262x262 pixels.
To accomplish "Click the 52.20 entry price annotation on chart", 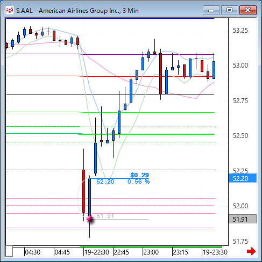I will coord(105,181).
